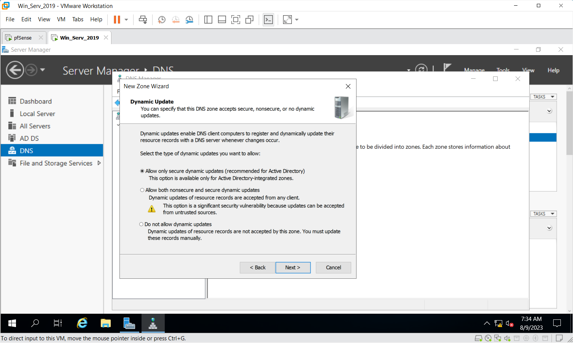The width and height of the screenshot is (573, 343).
Task: Show hidden system tray icons
Action: pos(487,324)
